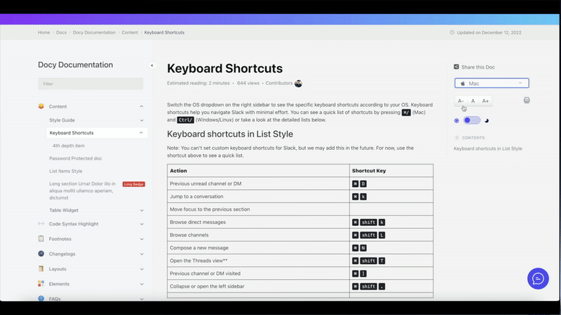Click the Code Syntax Highlight icon
This screenshot has height=315, width=561.
pyautogui.click(x=41, y=223)
